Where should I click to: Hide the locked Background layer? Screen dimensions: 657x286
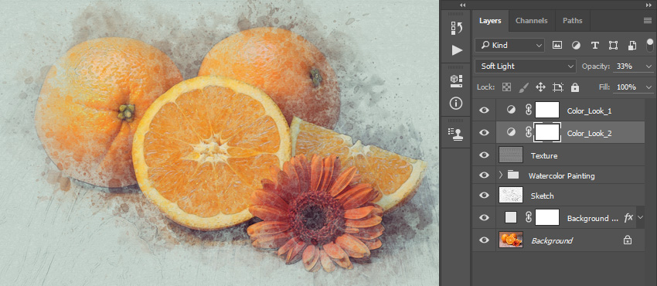click(x=484, y=240)
